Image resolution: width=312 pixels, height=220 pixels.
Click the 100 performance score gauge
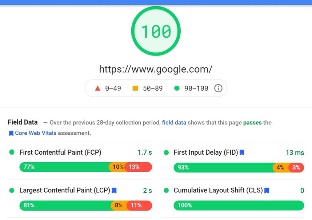coord(156,31)
